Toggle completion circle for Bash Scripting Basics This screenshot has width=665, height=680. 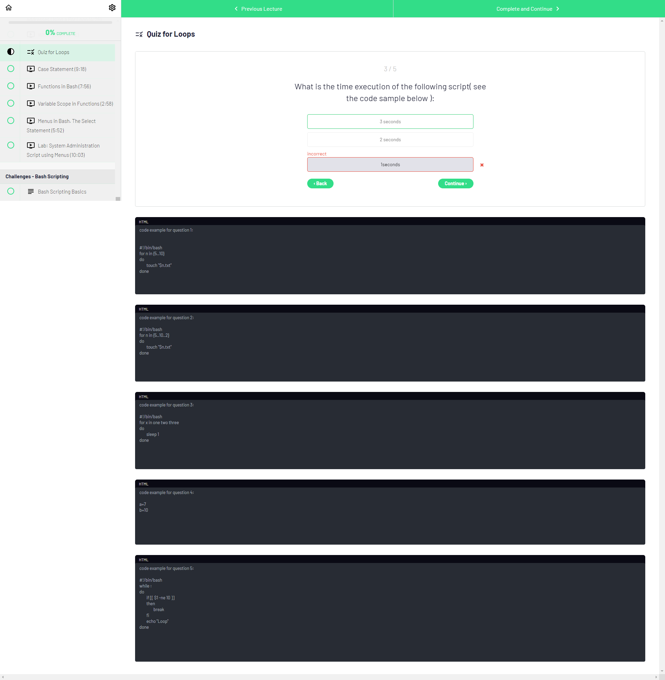pos(11,191)
